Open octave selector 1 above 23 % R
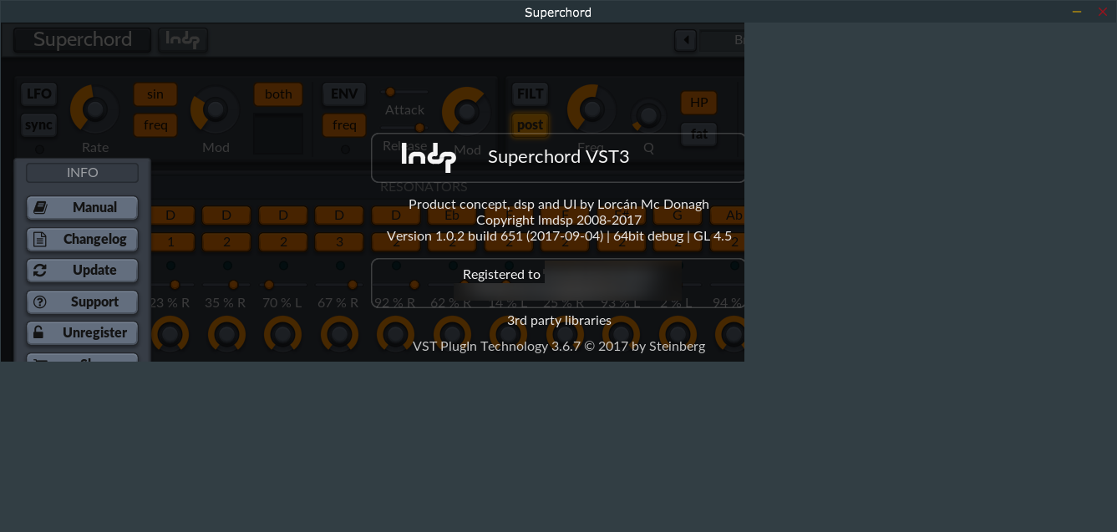 point(170,241)
